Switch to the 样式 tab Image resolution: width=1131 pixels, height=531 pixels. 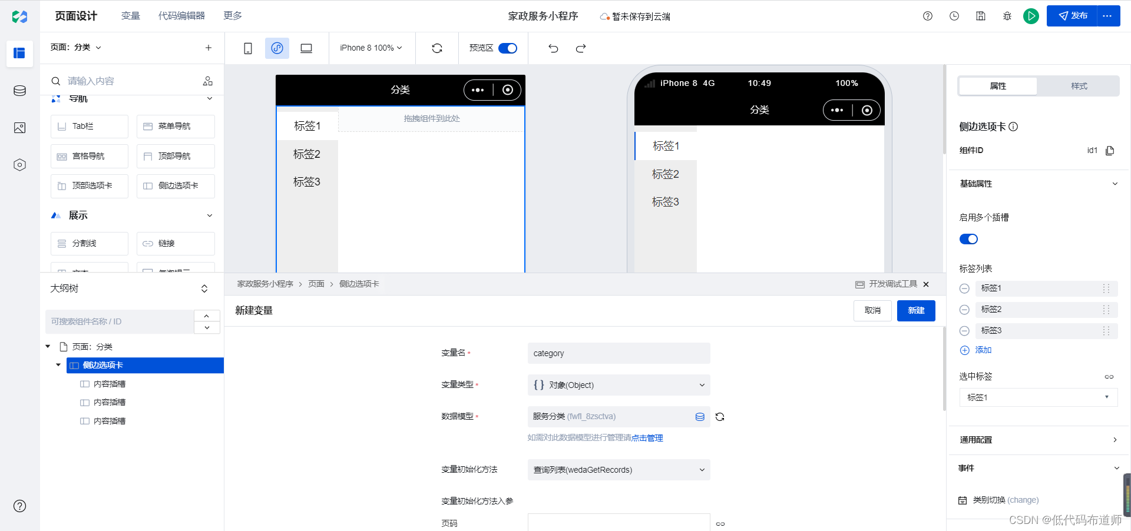[1079, 86]
